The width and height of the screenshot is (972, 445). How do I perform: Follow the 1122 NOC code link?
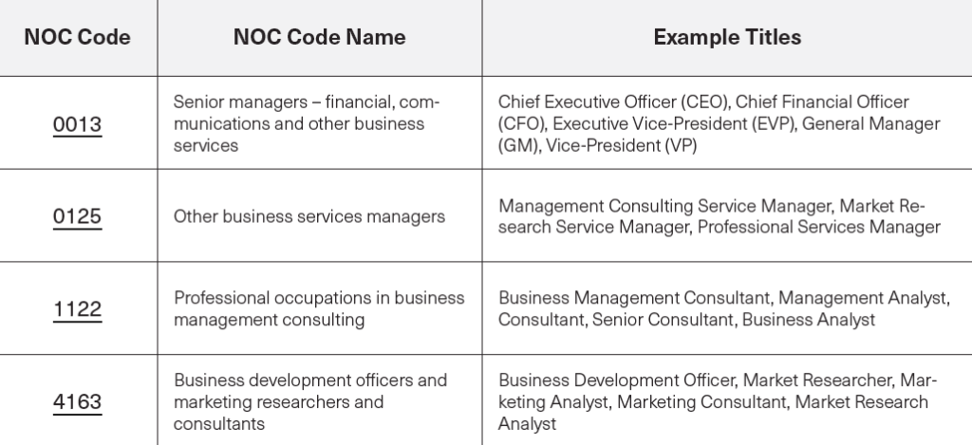[77, 309]
